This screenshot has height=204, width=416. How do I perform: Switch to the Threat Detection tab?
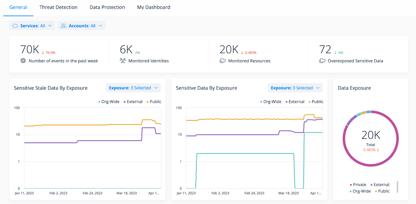click(58, 7)
